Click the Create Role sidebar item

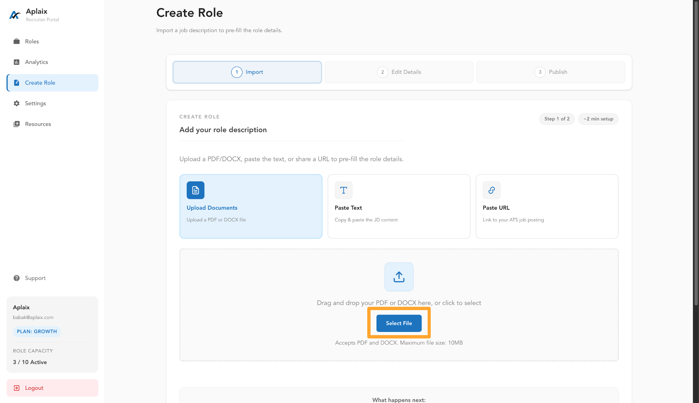[52, 83]
